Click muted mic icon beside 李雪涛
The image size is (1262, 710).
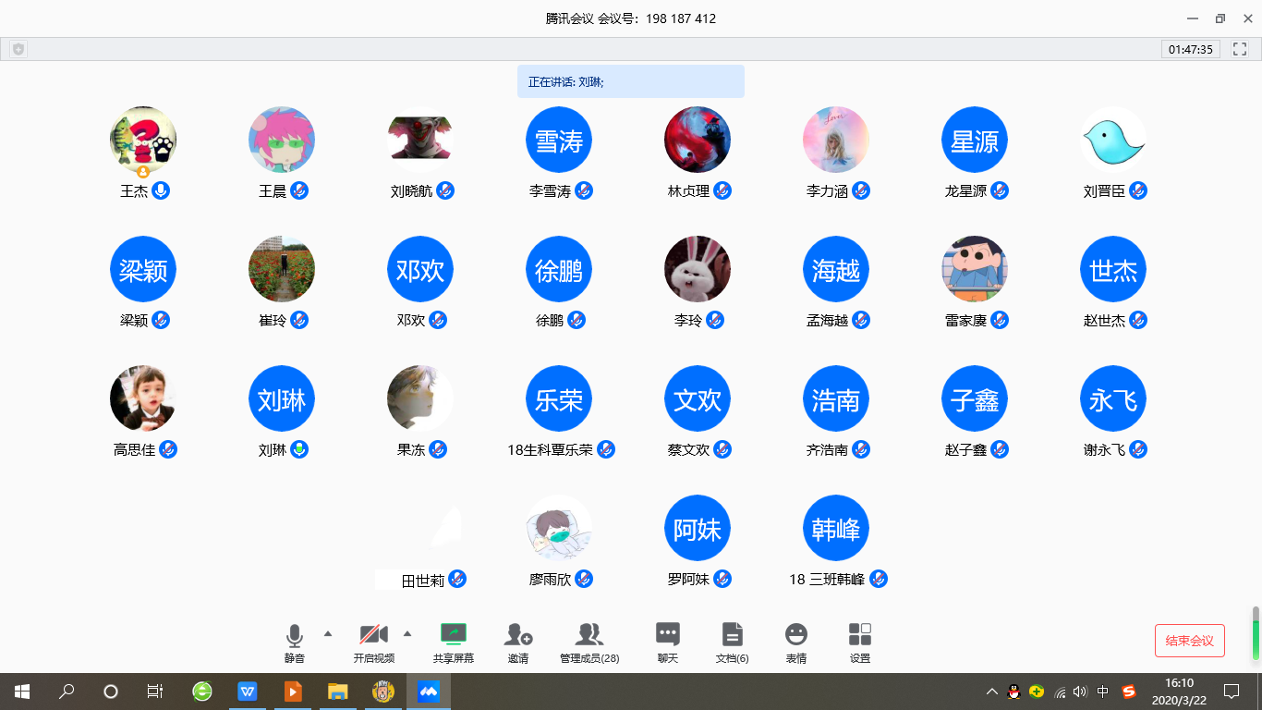[584, 190]
